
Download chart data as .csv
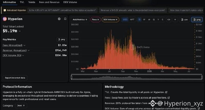(184, 20)
